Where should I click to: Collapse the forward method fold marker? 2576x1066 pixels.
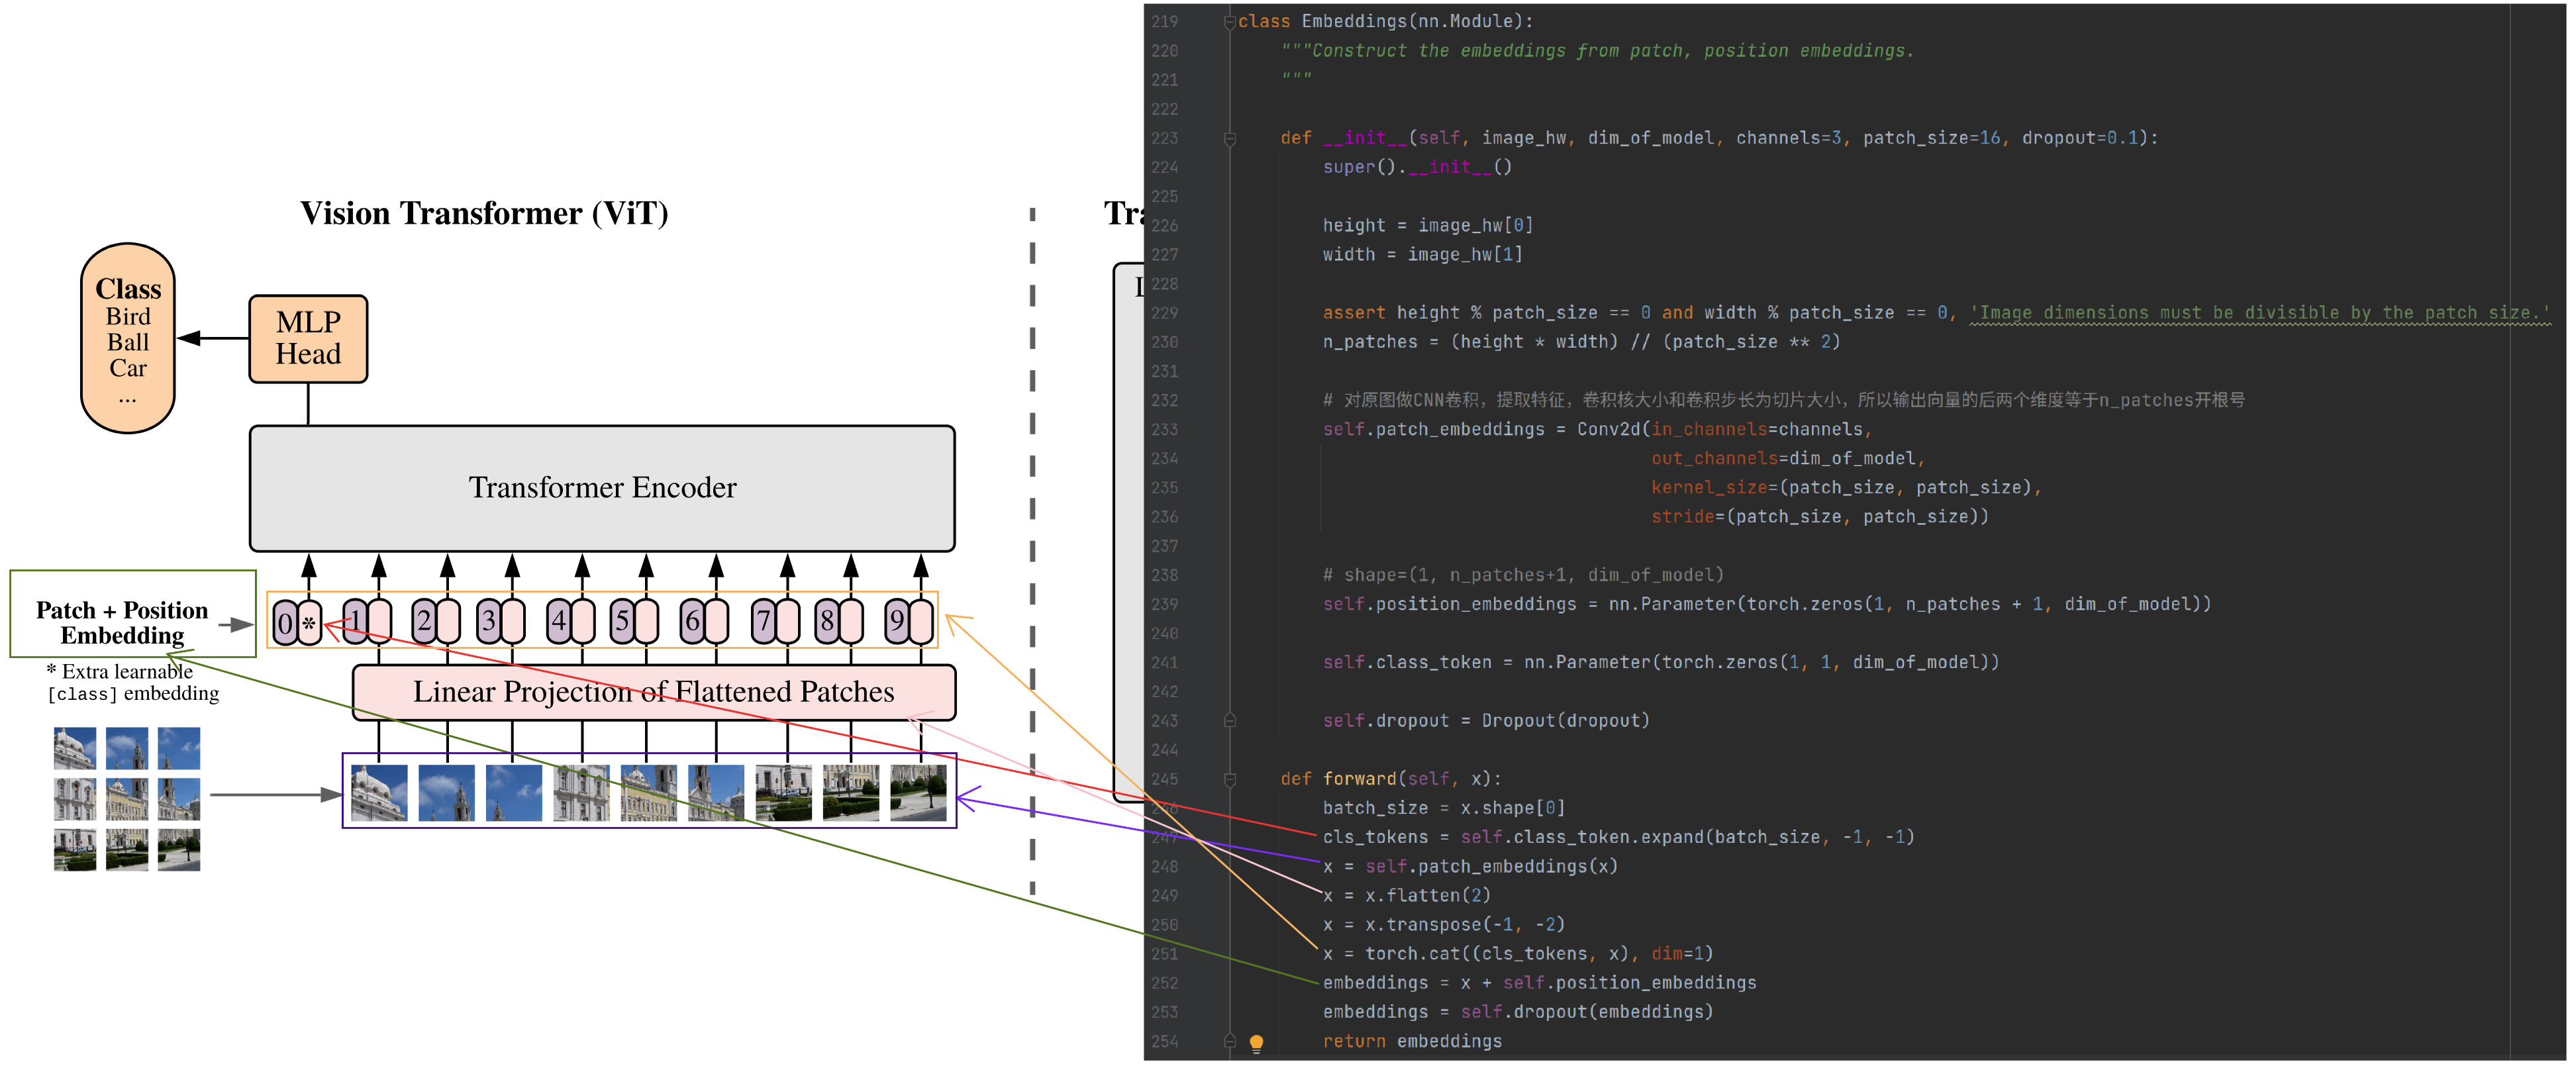[x=1229, y=779]
